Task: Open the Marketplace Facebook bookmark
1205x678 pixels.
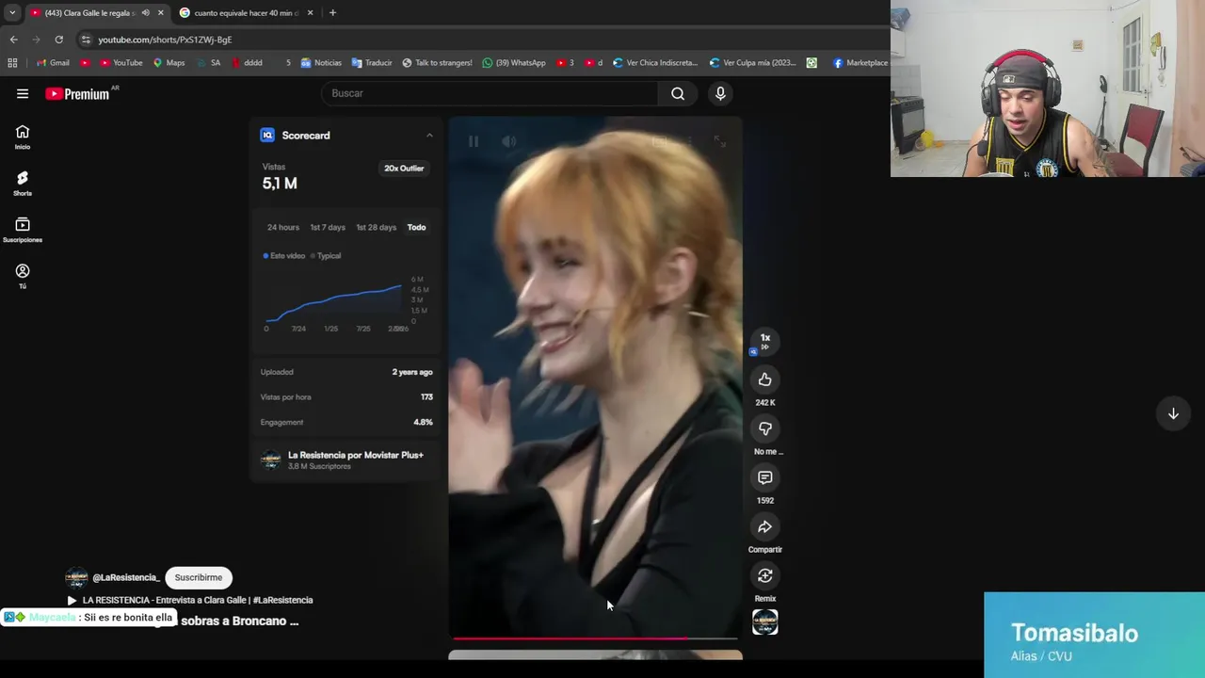Action: [860, 63]
